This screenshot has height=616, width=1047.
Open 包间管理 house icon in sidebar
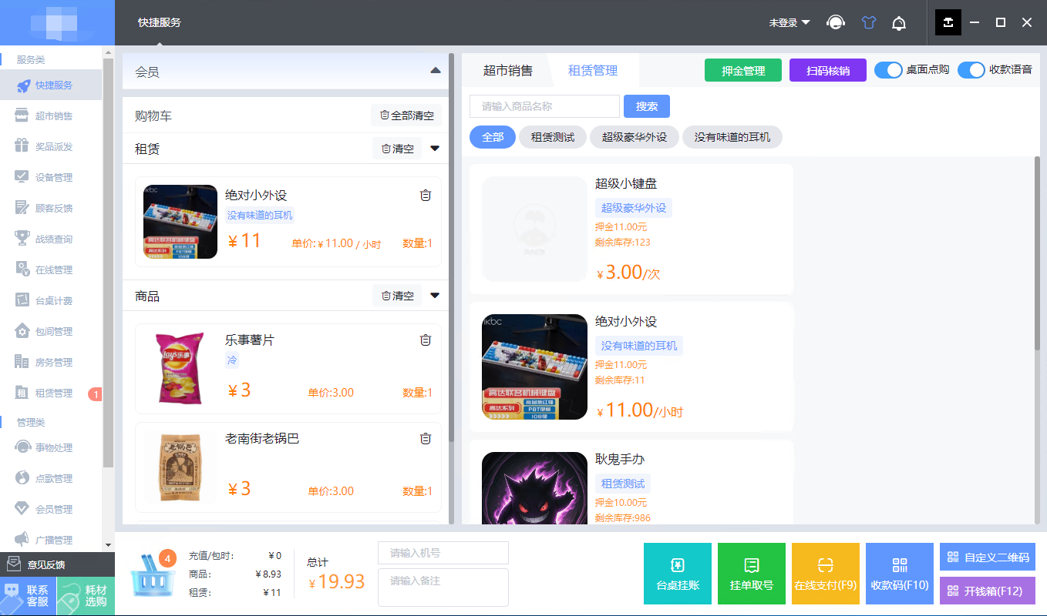(22, 332)
